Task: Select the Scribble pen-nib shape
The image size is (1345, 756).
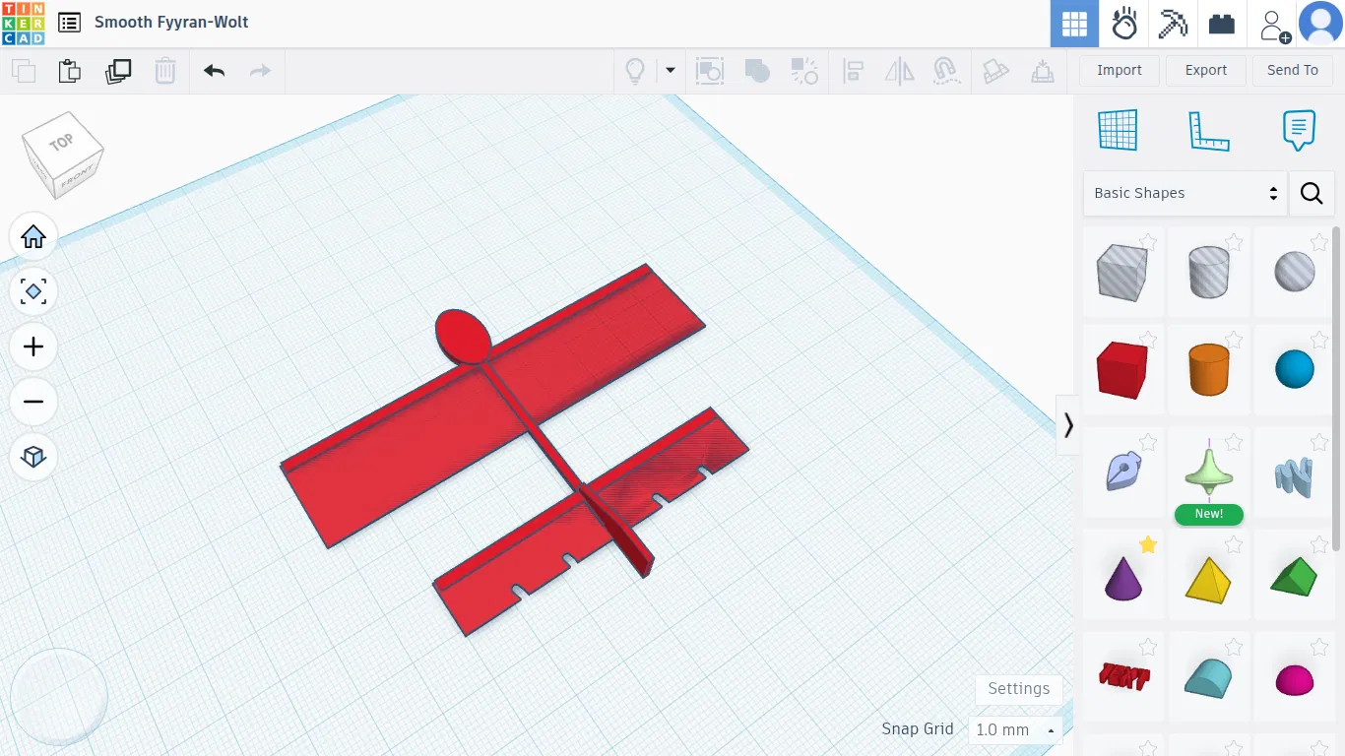Action: [x=1122, y=472]
